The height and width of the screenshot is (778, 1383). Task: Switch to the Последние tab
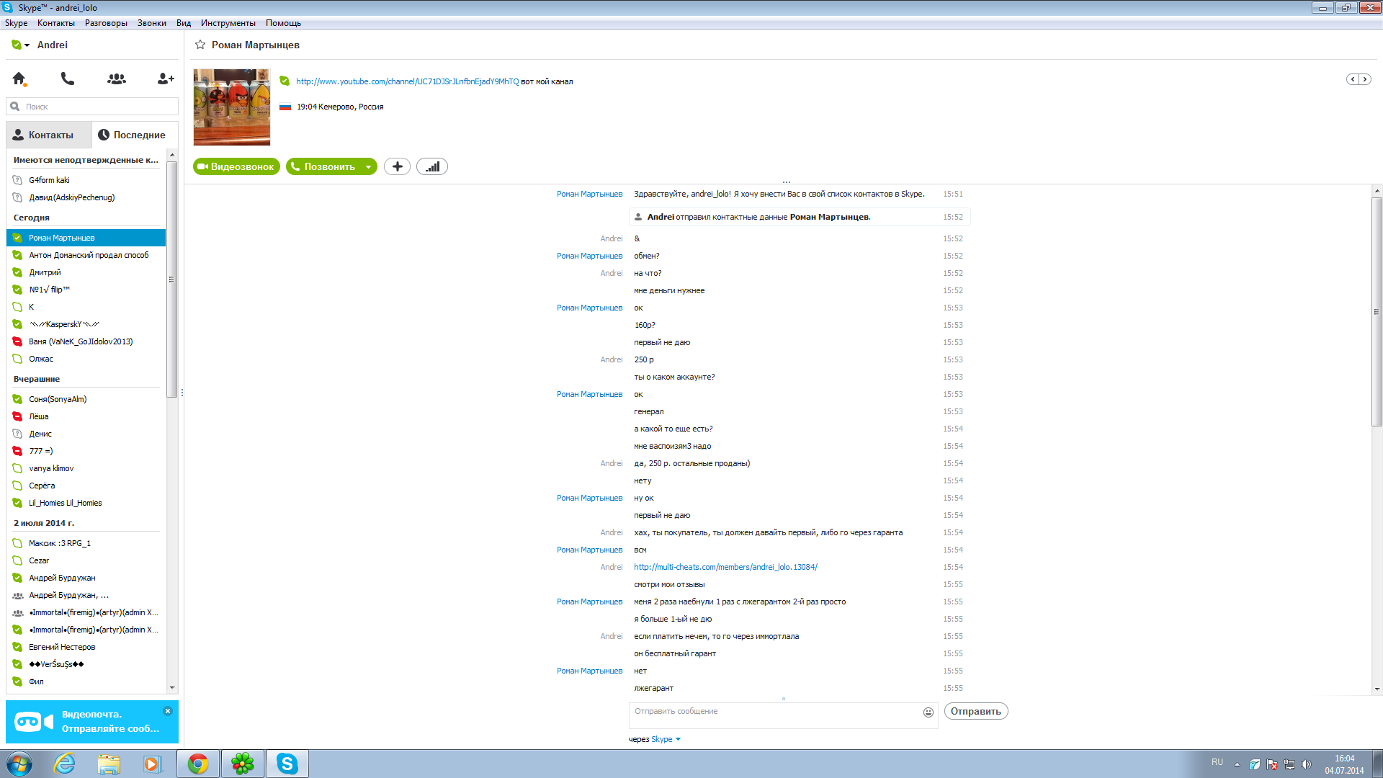[x=133, y=135]
